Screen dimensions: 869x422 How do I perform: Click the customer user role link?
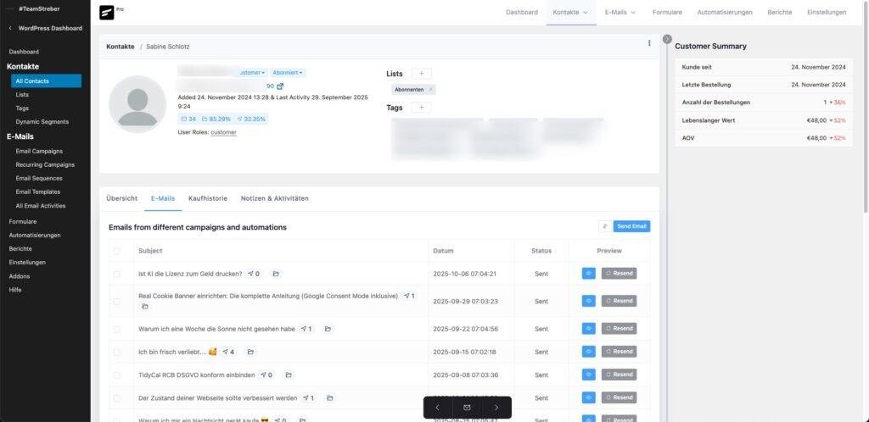(x=223, y=133)
